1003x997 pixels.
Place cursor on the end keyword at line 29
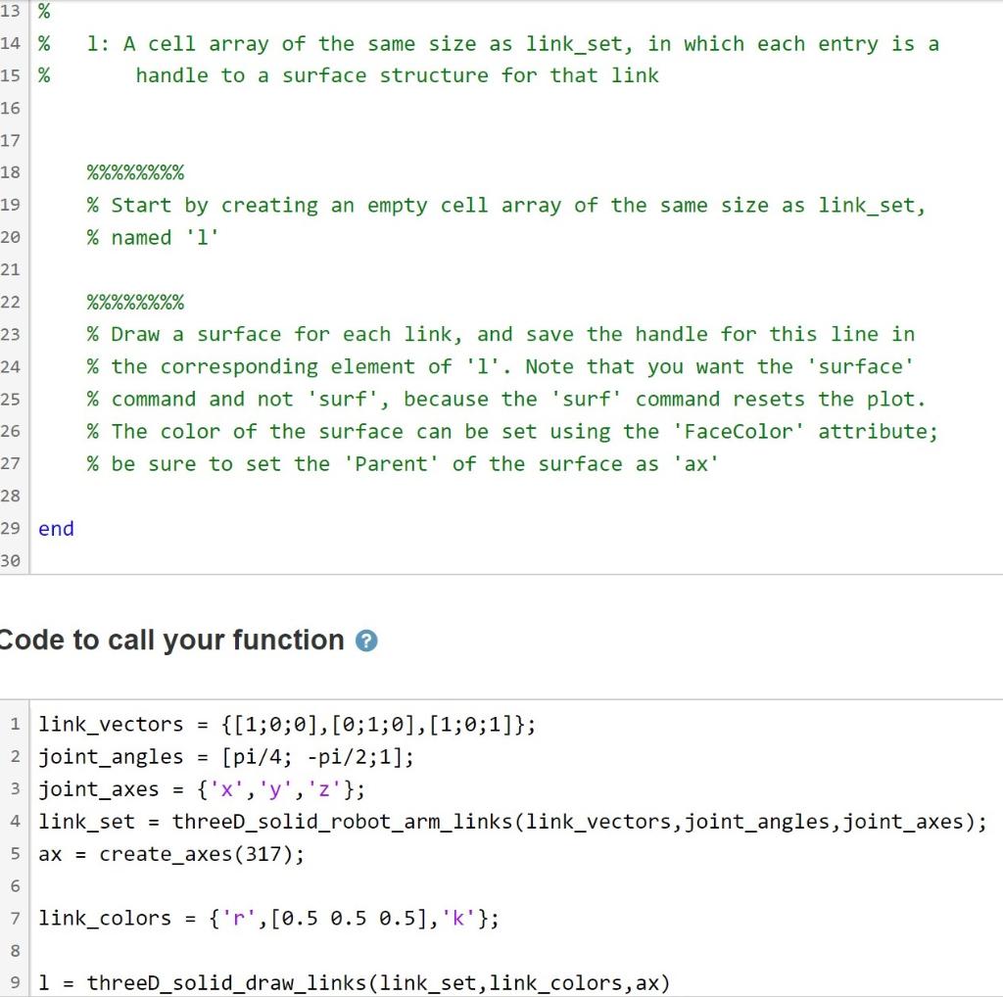click(x=55, y=529)
